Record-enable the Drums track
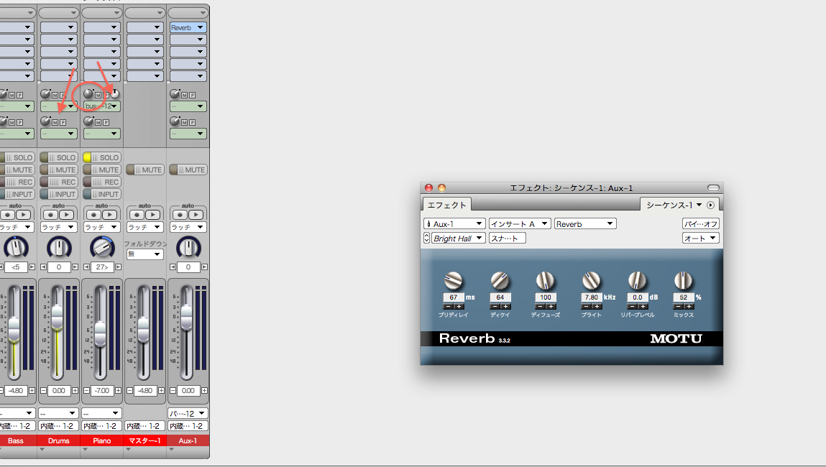Viewport: 826px width, 467px height. (x=59, y=182)
